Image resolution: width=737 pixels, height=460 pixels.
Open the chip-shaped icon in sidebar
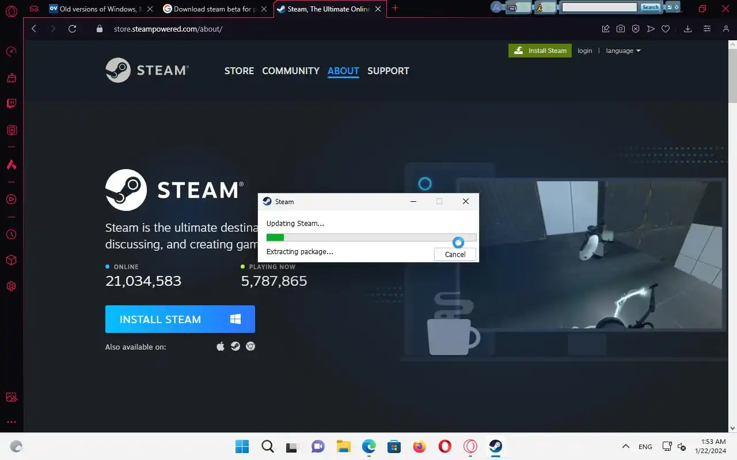pos(11,131)
